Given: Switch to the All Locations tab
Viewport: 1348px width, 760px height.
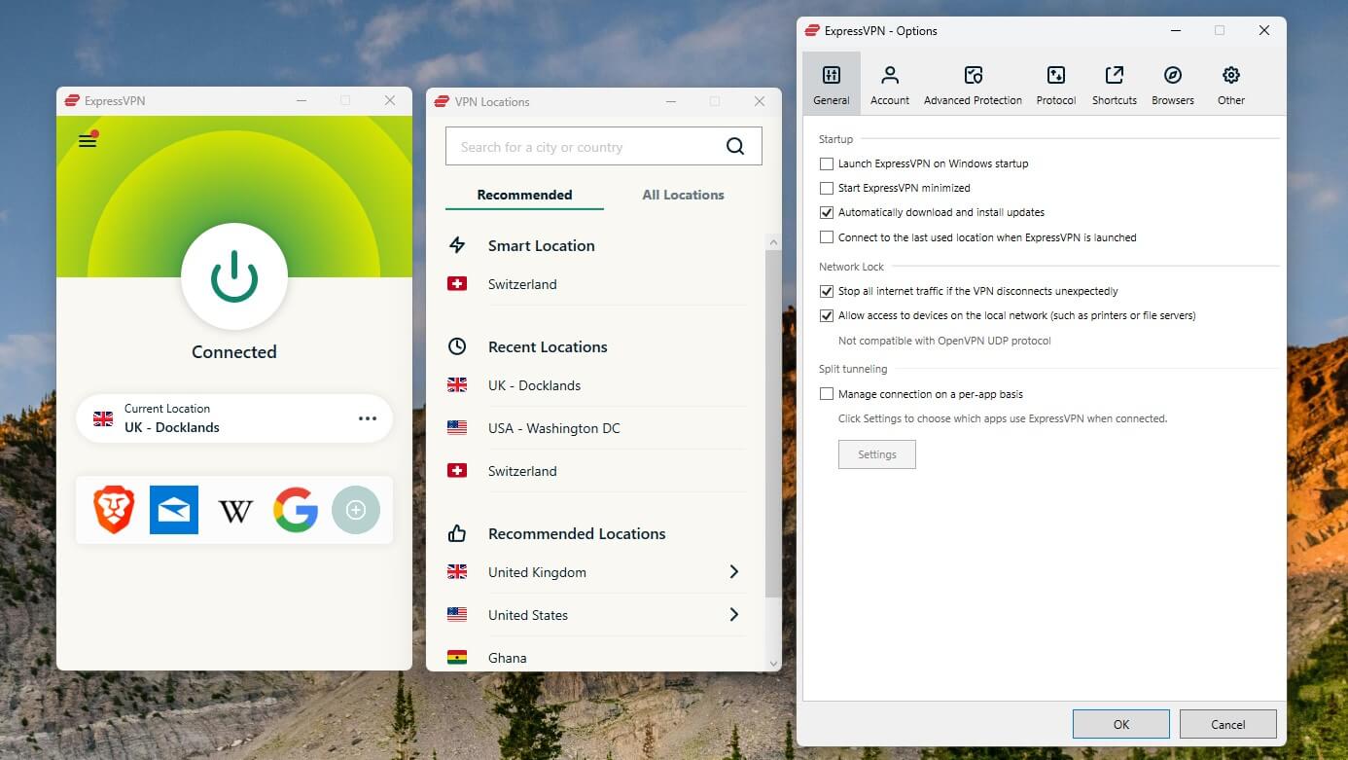Looking at the screenshot, I should point(682,195).
